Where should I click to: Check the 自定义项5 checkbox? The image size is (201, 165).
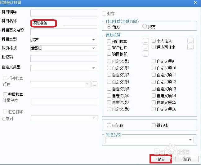click(109, 89)
